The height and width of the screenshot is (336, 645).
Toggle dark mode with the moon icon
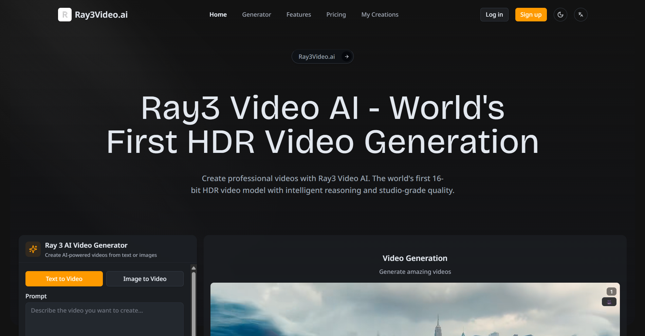[x=560, y=15]
